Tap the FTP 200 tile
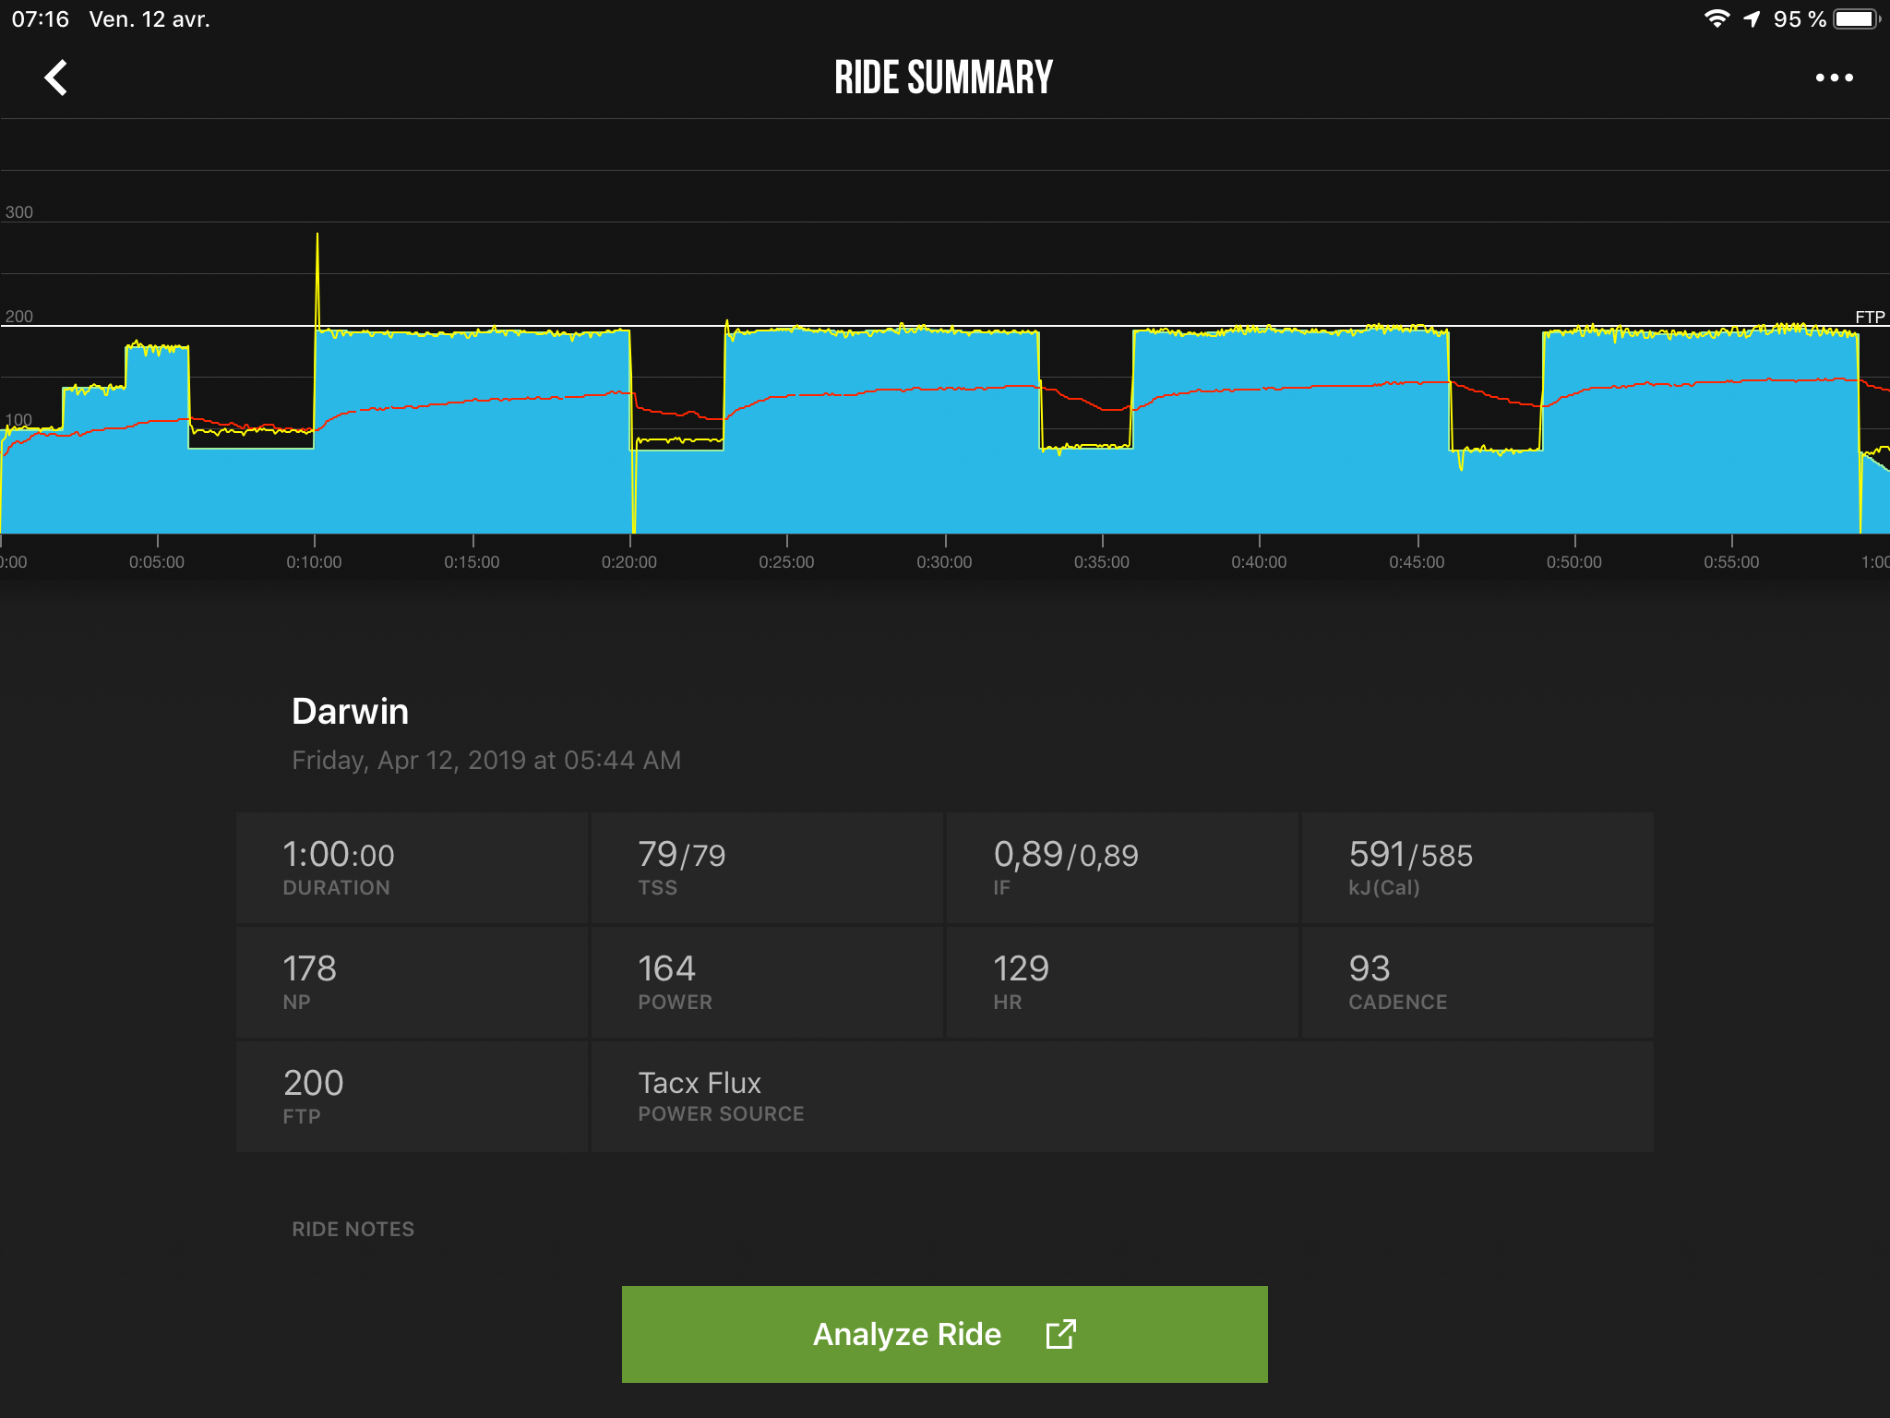Image resolution: width=1890 pixels, height=1418 pixels. click(412, 1097)
